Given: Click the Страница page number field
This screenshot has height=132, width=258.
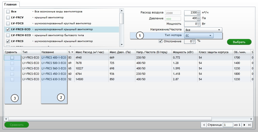Looking at the screenshot, I should (228, 125).
